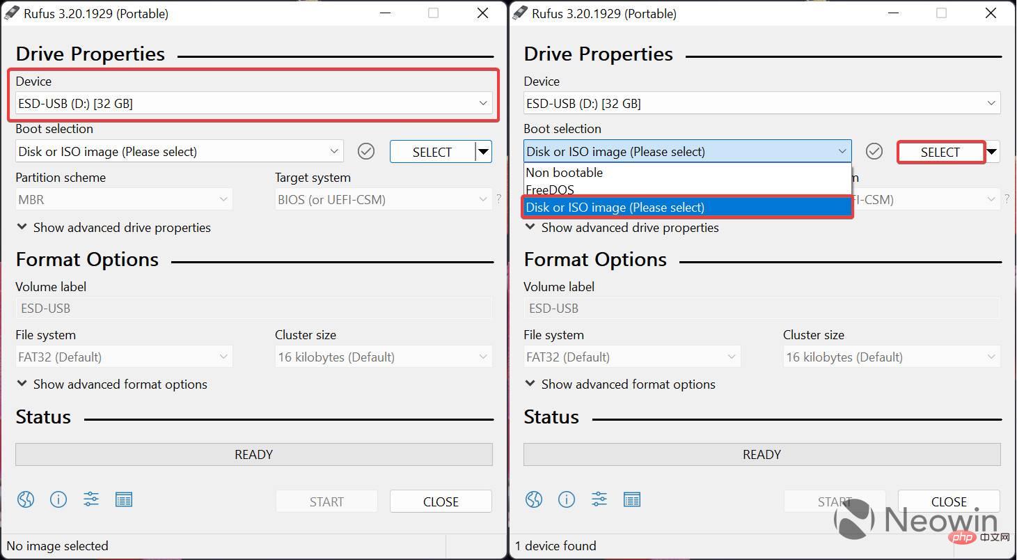Click Volume label field in left window
This screenshot has width=1017, height=560.
[253, 308]
